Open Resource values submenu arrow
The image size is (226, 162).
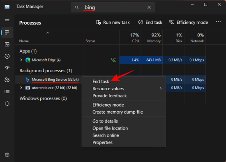[161, 88]
